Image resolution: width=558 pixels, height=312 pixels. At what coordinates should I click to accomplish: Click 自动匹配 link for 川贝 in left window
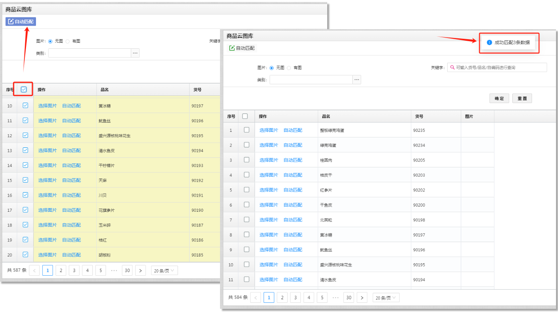(72, 195)
